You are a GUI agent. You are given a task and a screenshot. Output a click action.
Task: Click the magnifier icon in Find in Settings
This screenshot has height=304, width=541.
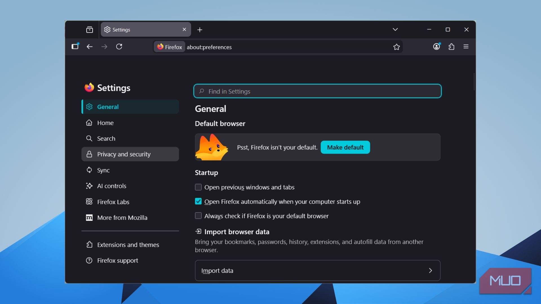(202, 91)
